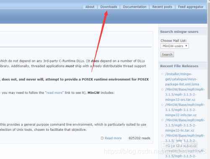Screen dimensions: 210x159
Task: Follow the inline "read more" link
Action: [54, 93]
